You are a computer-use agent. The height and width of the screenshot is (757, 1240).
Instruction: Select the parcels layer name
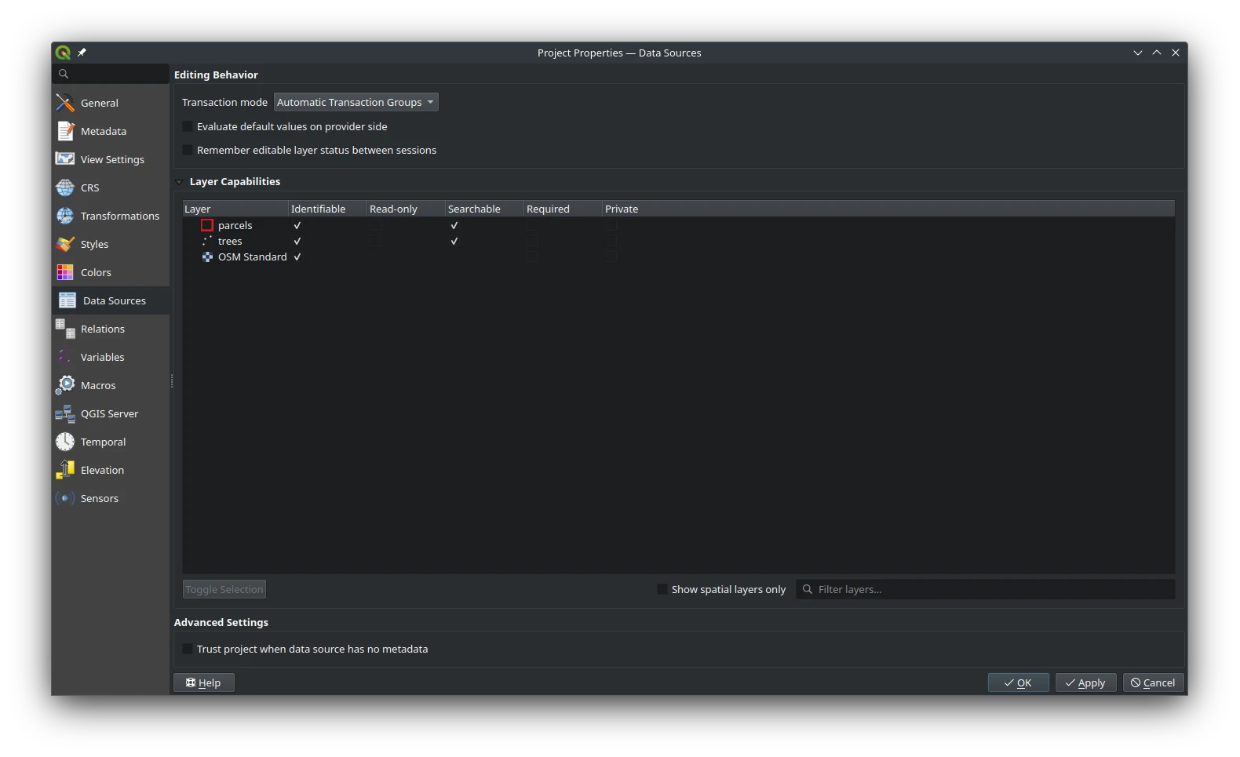click(235, 225)
